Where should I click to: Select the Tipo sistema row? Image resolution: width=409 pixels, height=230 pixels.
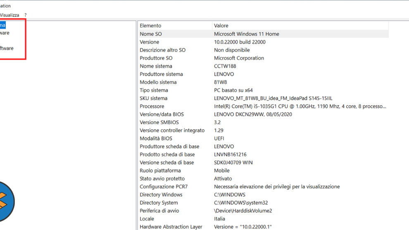[x=154, y=90]
